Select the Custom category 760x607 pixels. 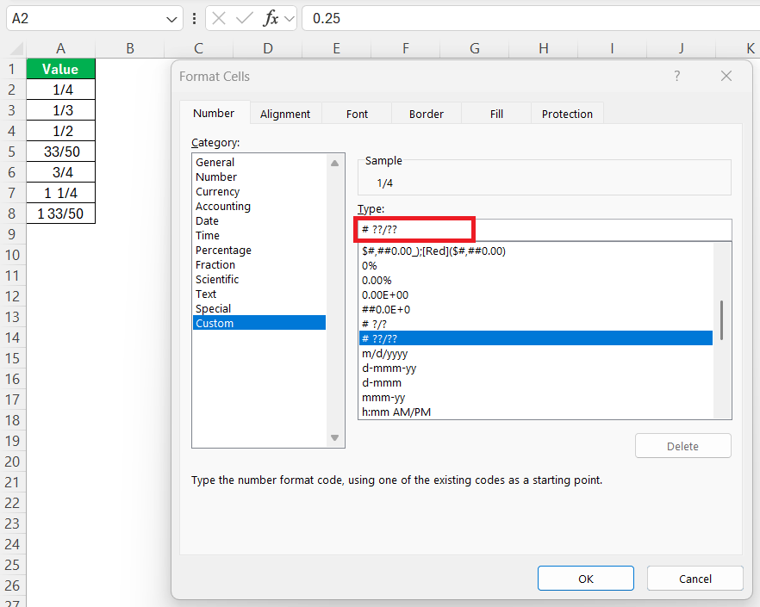tap(259, 323)
